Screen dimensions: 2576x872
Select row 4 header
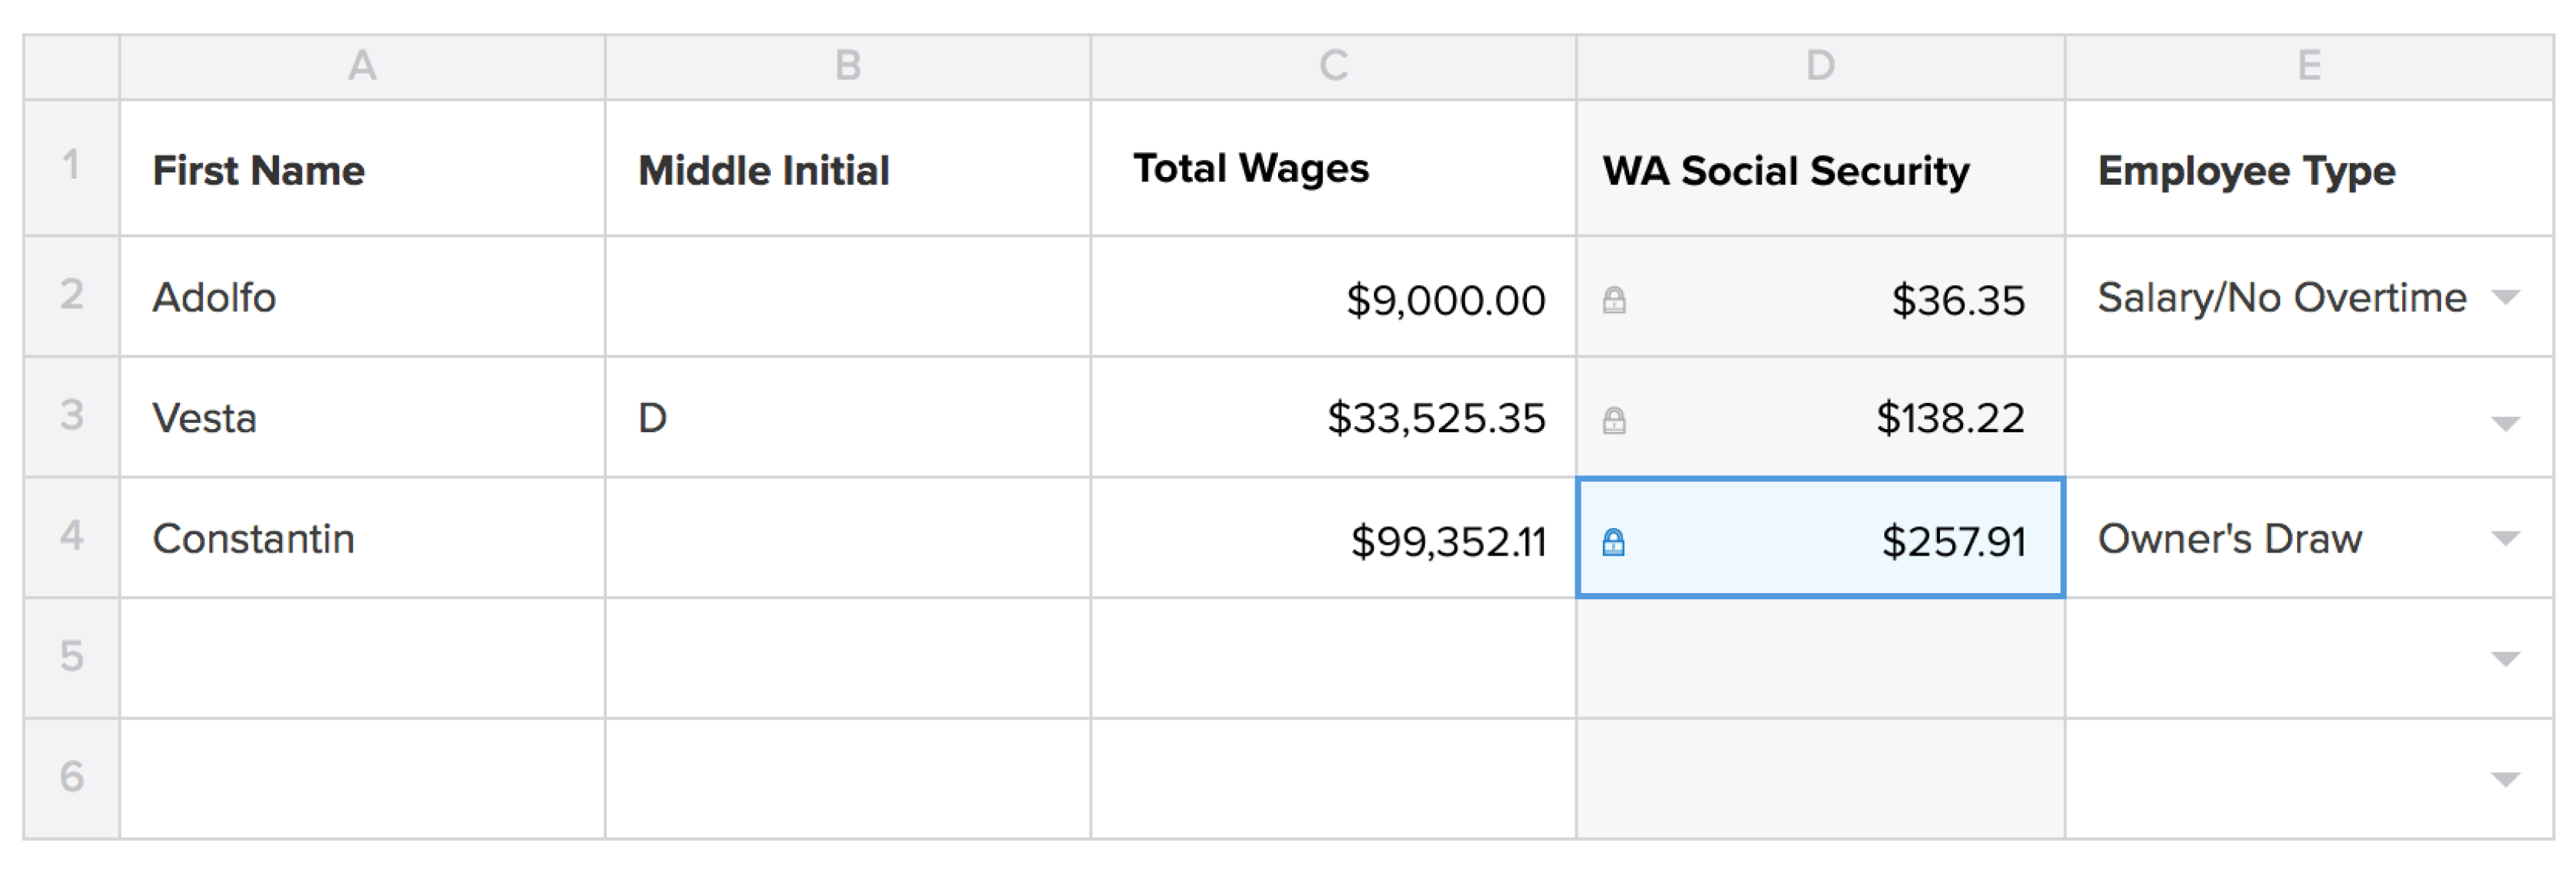click(x=71, y=536)
